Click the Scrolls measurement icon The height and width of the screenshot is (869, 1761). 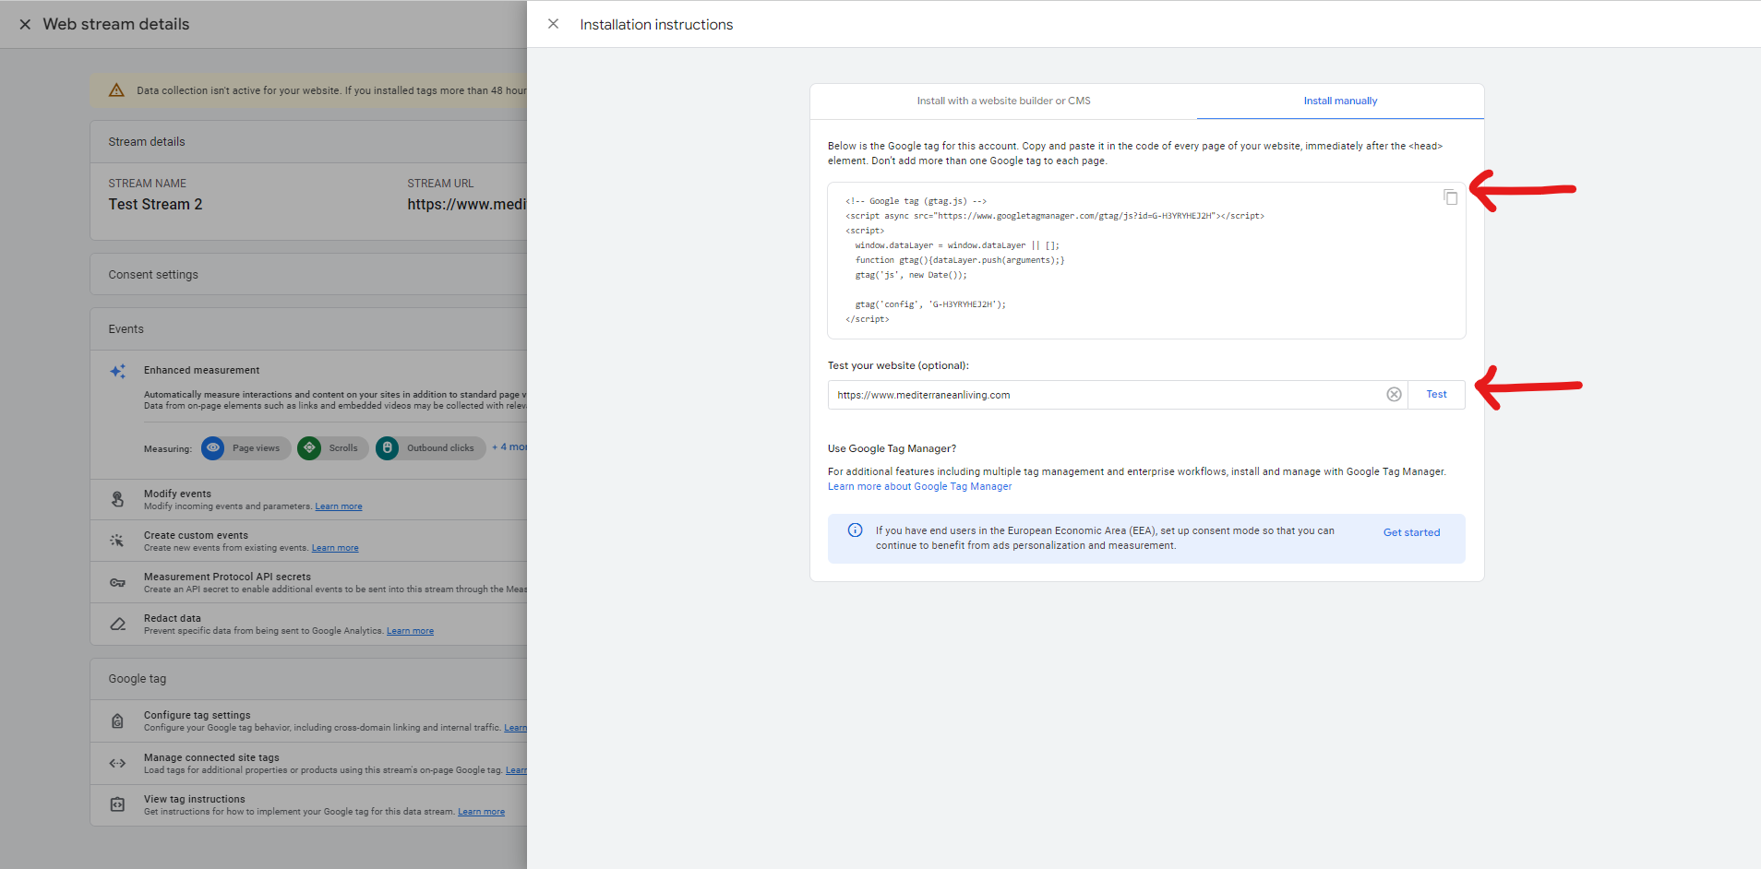click(309, 448)
